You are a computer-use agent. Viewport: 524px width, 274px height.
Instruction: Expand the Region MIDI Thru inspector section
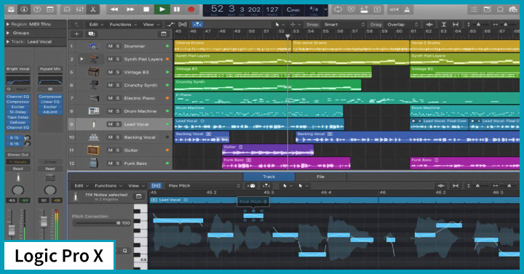point(8,24)
